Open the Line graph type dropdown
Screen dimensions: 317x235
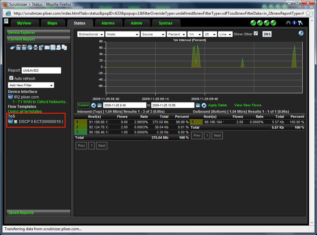tap(225, 34)
